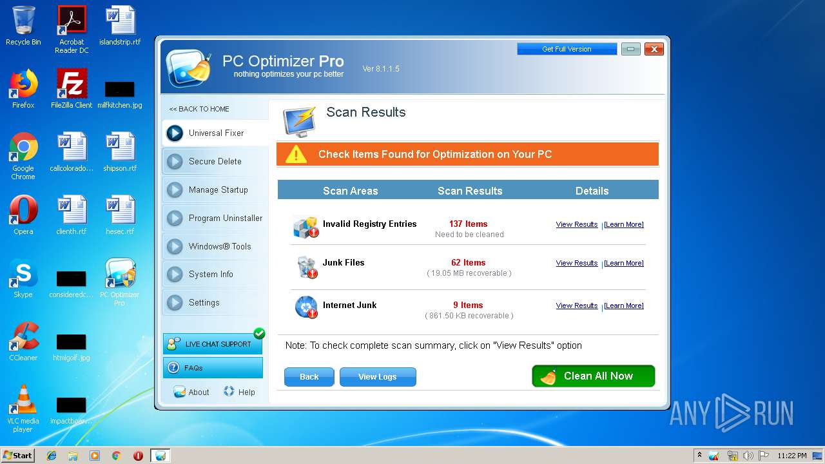Click the Get Full Version button
The height and width of the screenshot is (464, 825).
(567, 49)
